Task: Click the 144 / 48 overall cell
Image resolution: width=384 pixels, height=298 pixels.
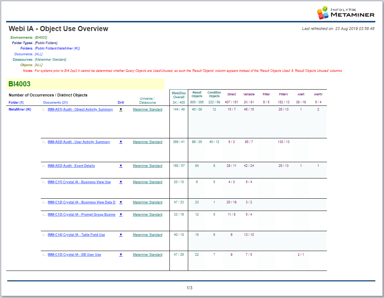Action: (x=179, y=109)
